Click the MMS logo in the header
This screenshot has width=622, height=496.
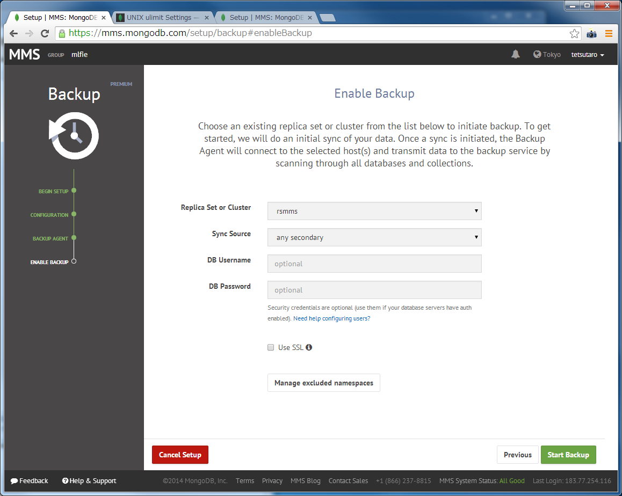pos(24,54)
